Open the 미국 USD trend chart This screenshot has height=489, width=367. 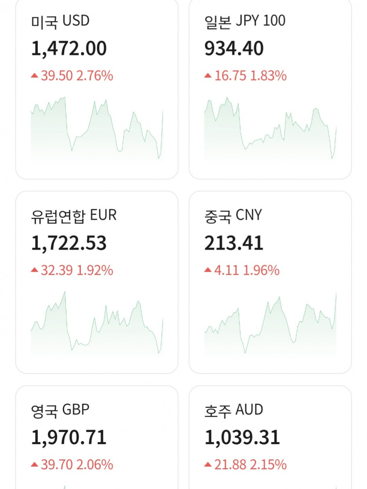97,128
